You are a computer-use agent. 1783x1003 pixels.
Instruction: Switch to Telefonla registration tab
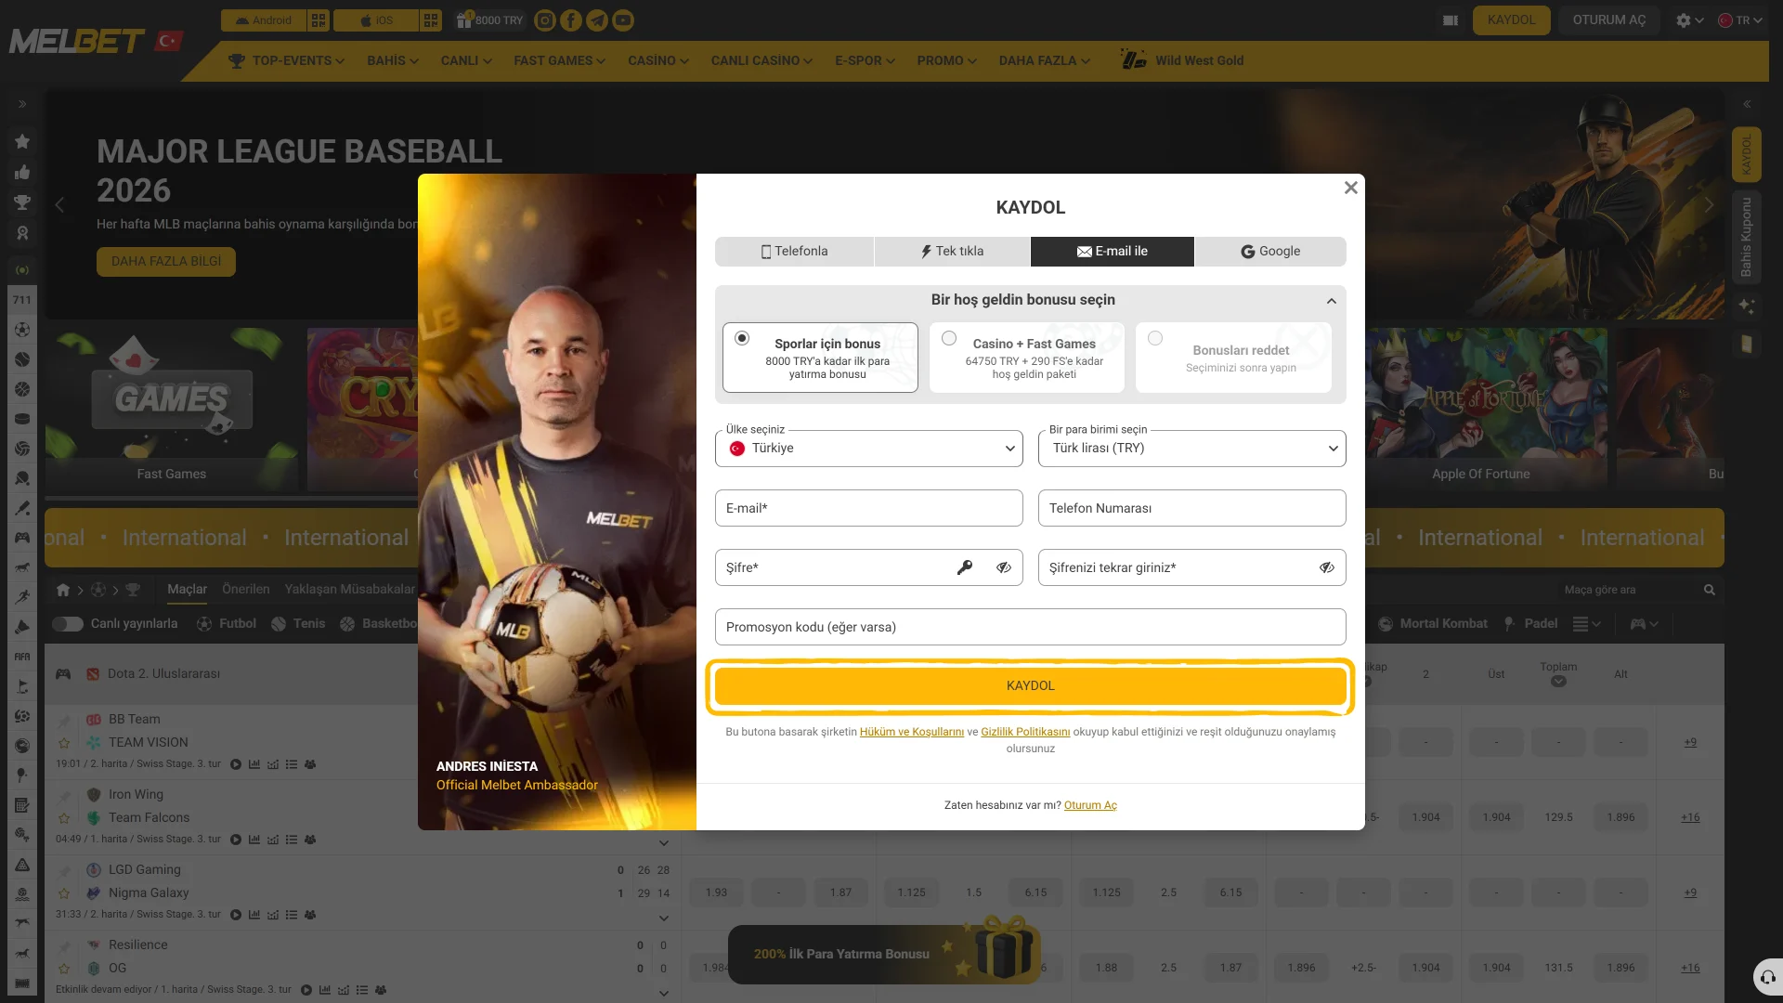pos(794,252)
